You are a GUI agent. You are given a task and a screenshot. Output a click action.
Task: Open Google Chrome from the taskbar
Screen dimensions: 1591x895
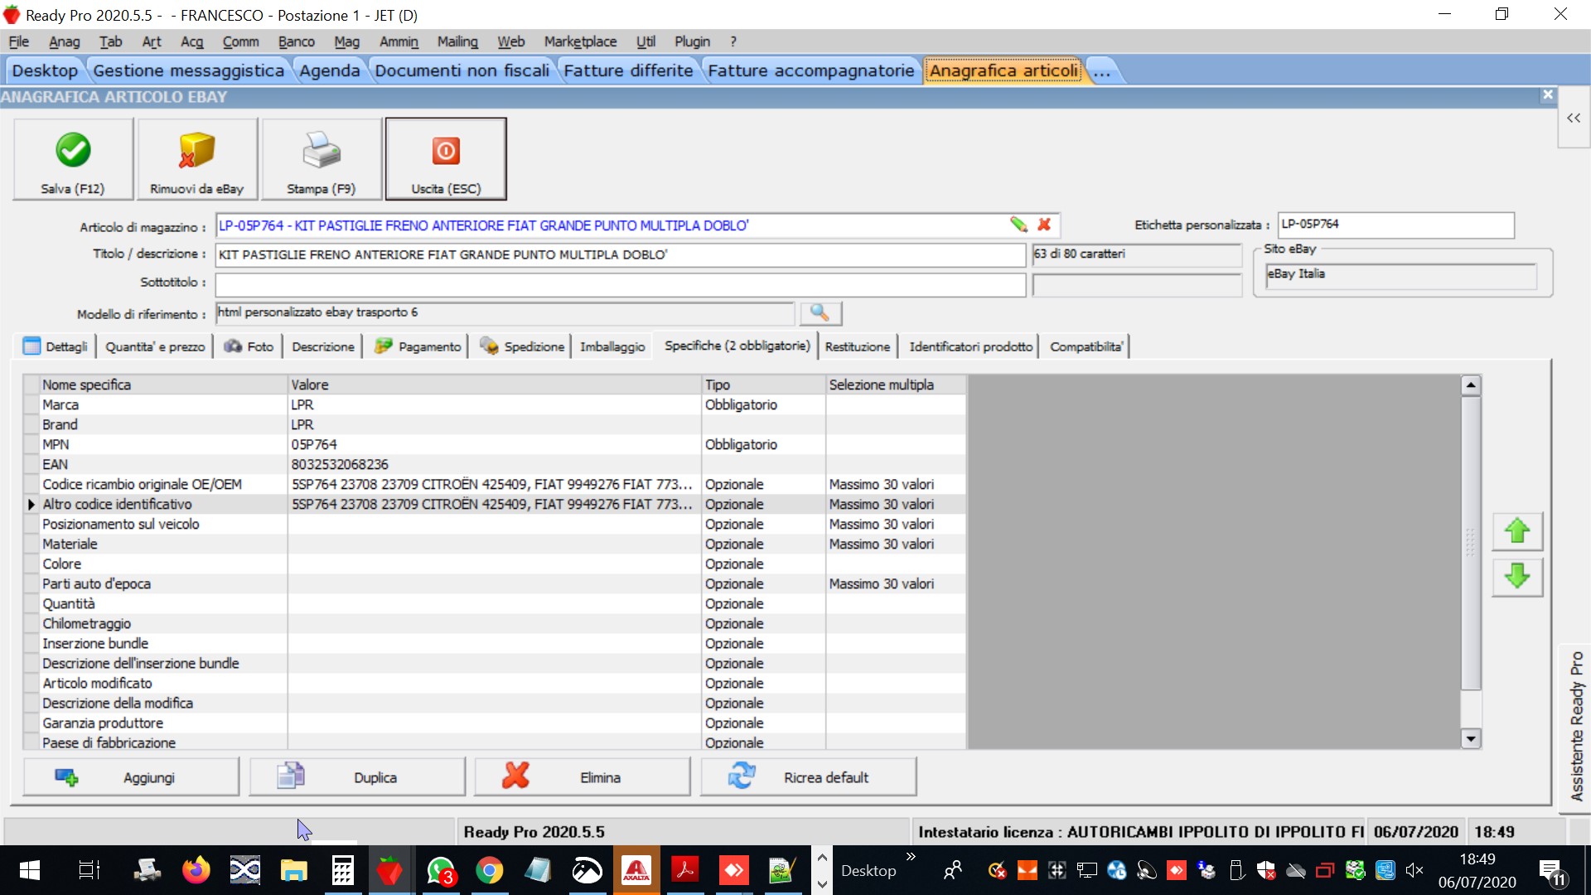tap(490, 870)
